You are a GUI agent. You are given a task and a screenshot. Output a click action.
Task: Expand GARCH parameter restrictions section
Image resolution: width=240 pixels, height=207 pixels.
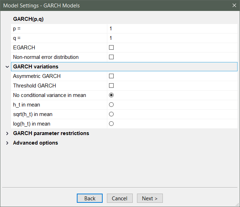click(7, 133)
